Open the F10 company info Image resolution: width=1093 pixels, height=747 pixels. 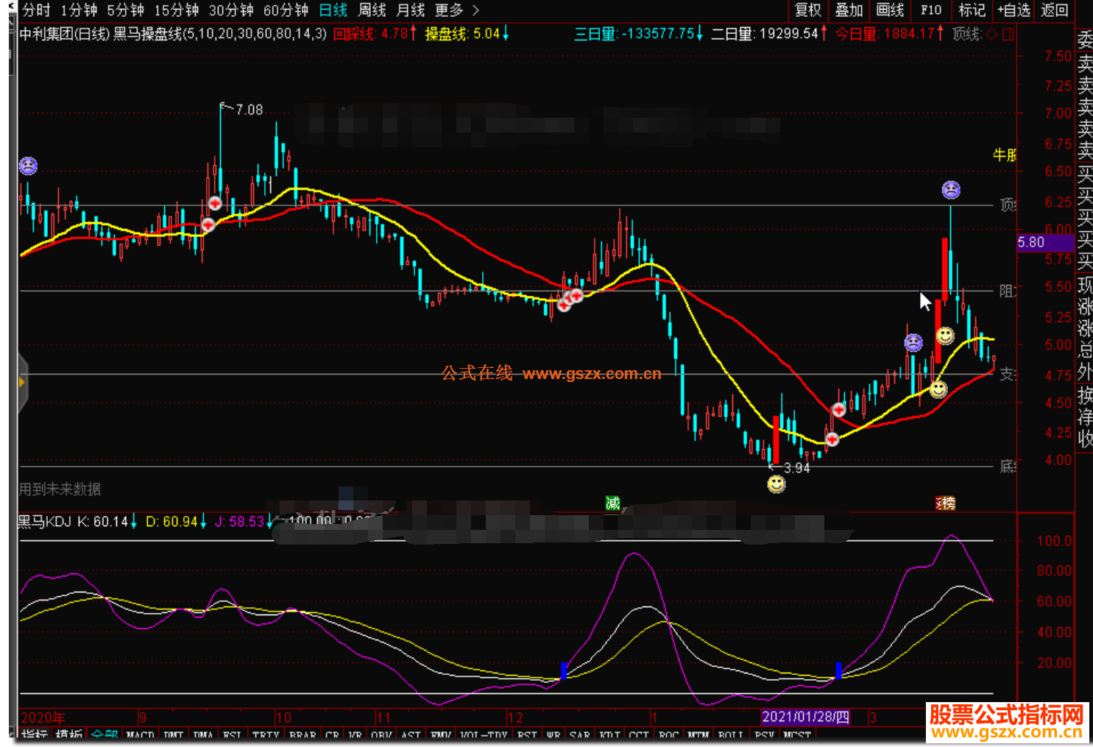931,10
